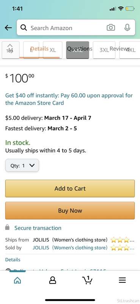Tap the Buy Now button
The width and height of the screenshot is (140, 304).
tap(70, 211)
